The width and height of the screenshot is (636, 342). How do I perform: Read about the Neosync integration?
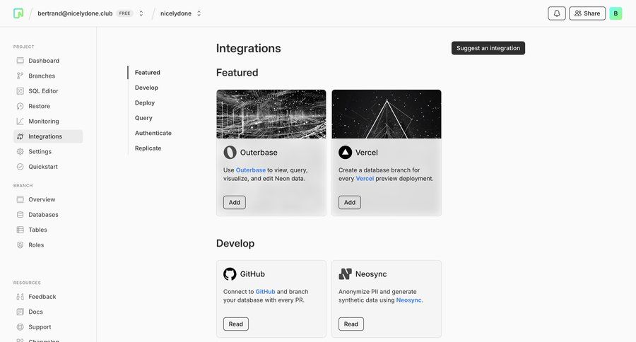point(351,324)
